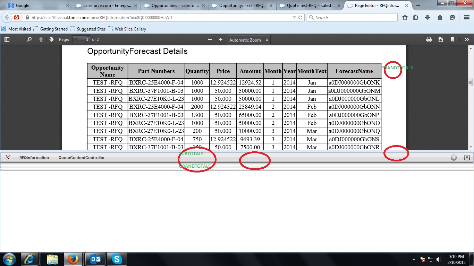Open the QuoteContentController editor tab
This screenshot has height=266, width=474.
(82, 158)
